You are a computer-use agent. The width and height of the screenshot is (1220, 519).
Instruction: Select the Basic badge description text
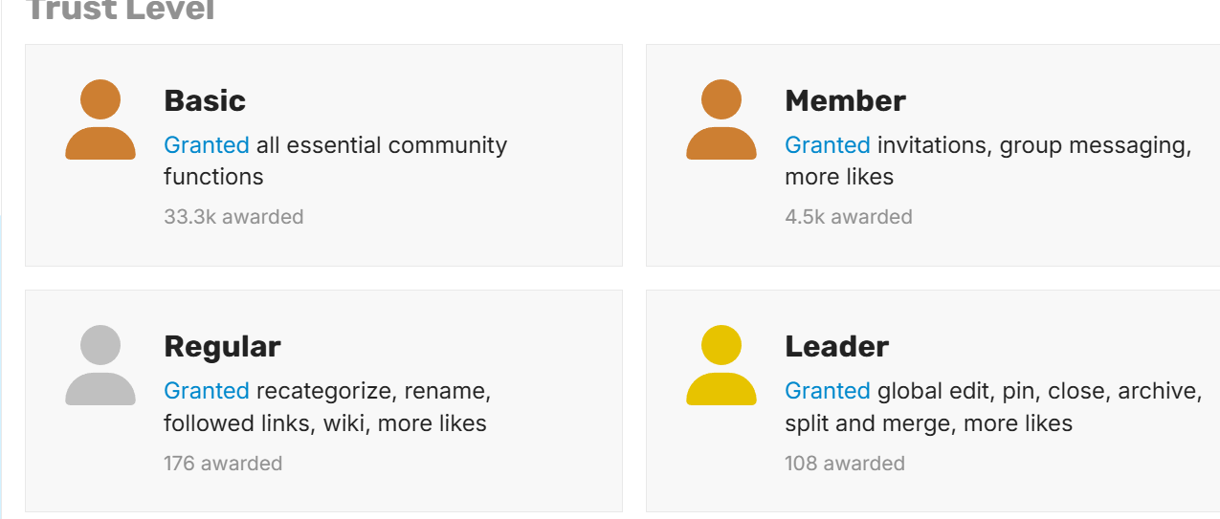[x=336, y=161]
